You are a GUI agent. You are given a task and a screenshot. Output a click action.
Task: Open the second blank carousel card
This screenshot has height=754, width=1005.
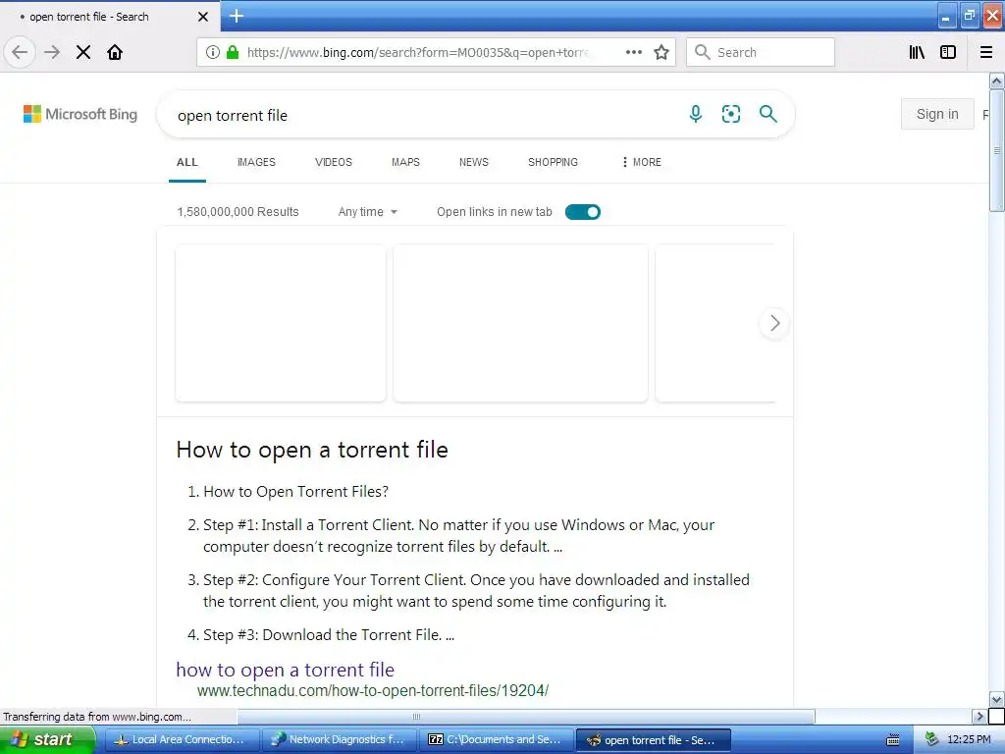tap(520, 323)
